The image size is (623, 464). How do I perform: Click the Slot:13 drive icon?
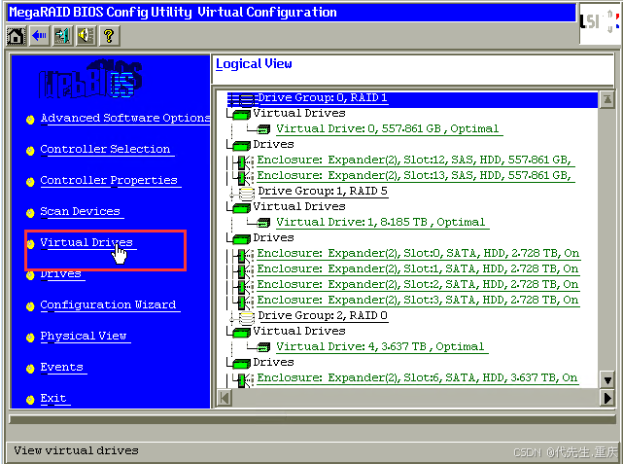[243, 177]
